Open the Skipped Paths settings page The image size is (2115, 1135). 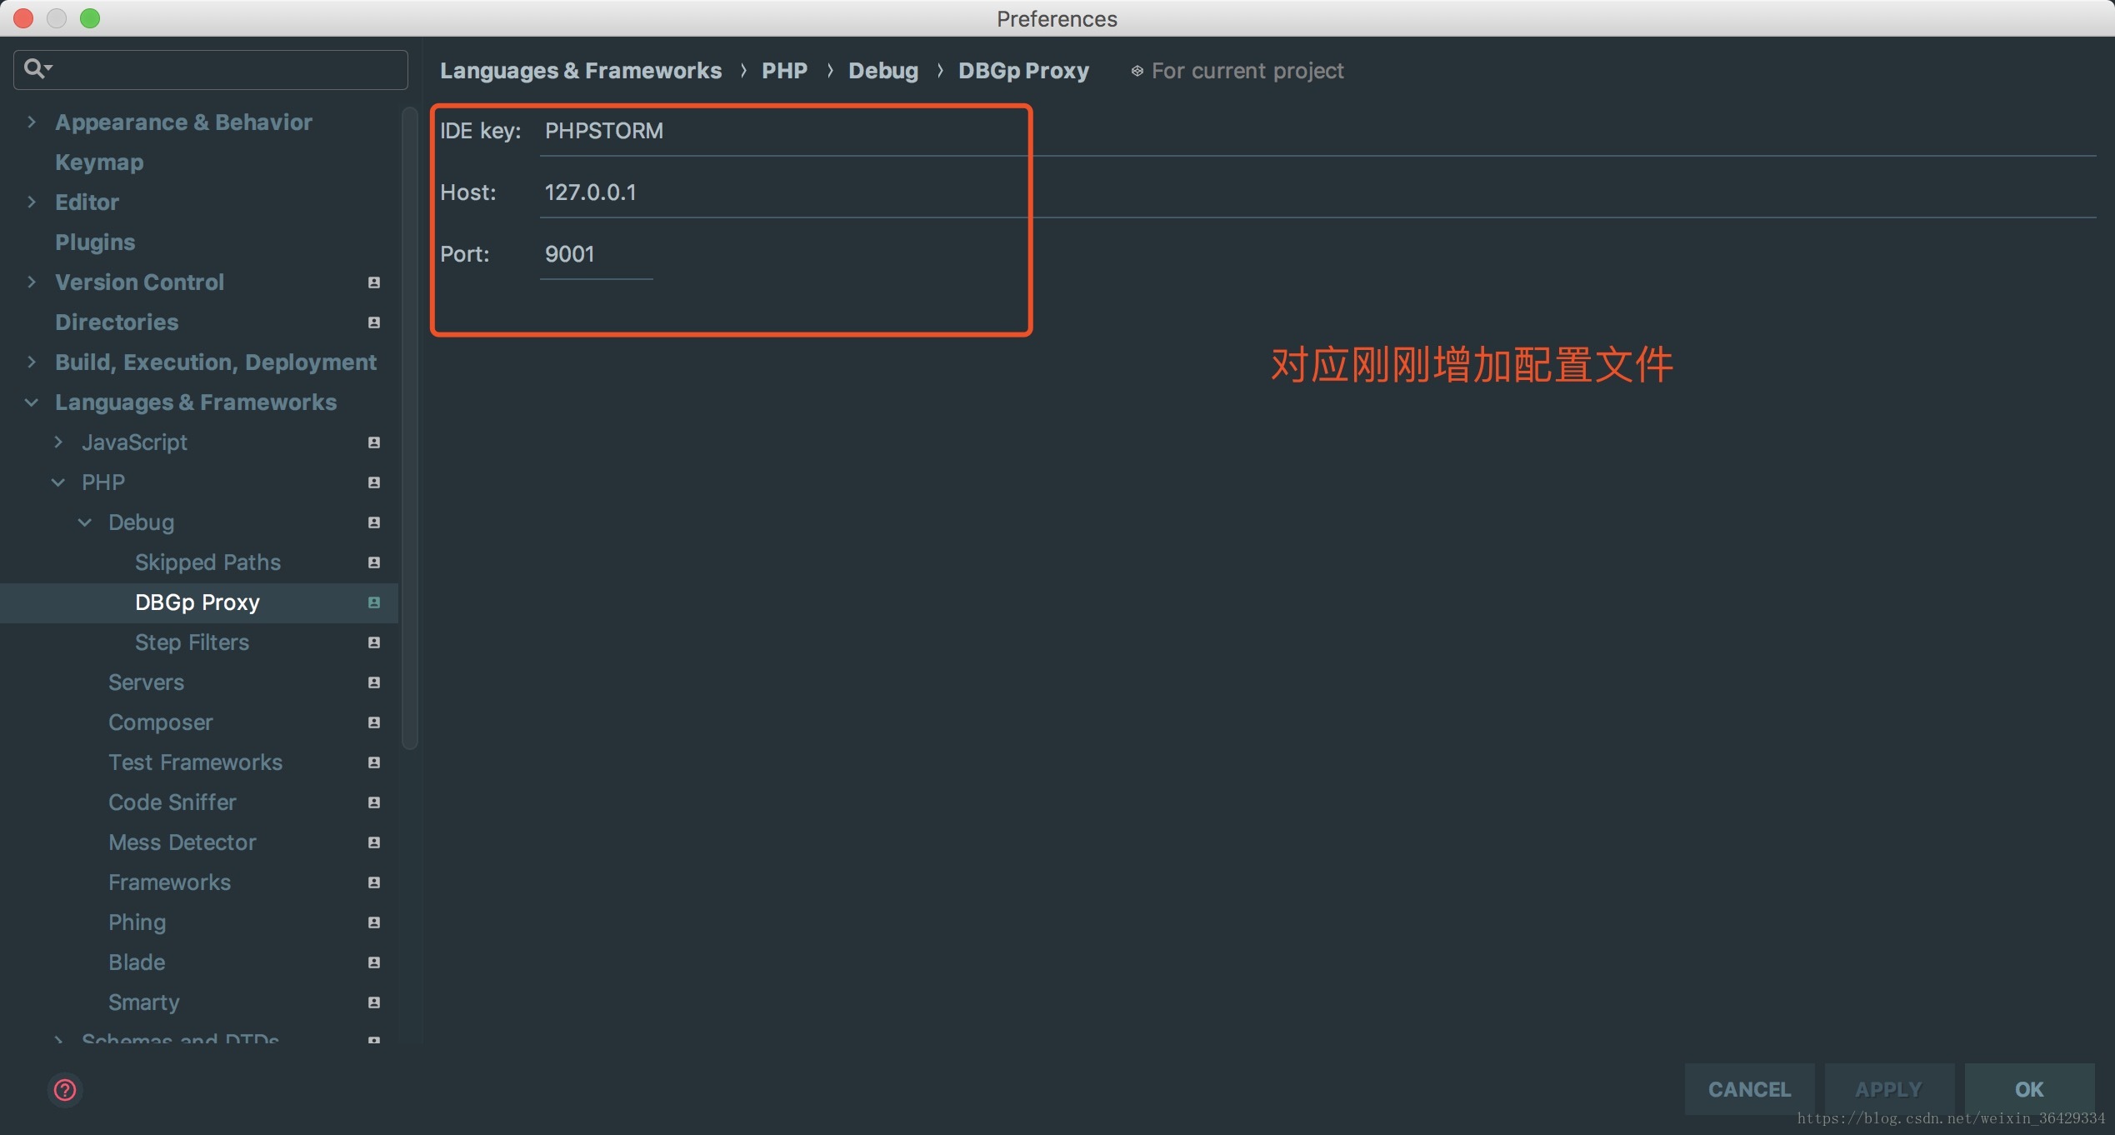207,562
